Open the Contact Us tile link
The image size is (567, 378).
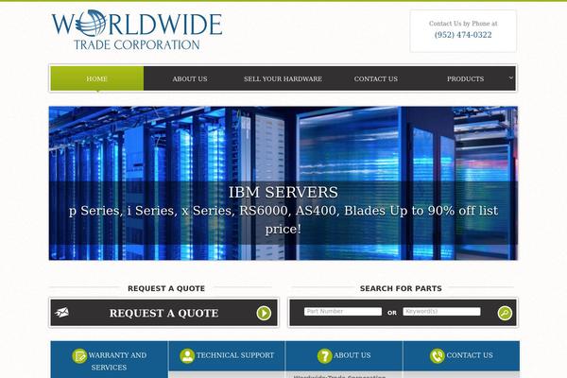click(x=470, y=355)
